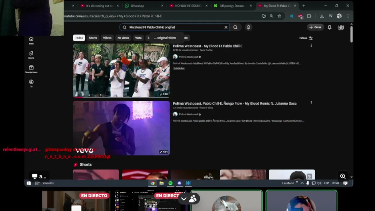Bookmark this page with the star icon

tap(279, 16)
